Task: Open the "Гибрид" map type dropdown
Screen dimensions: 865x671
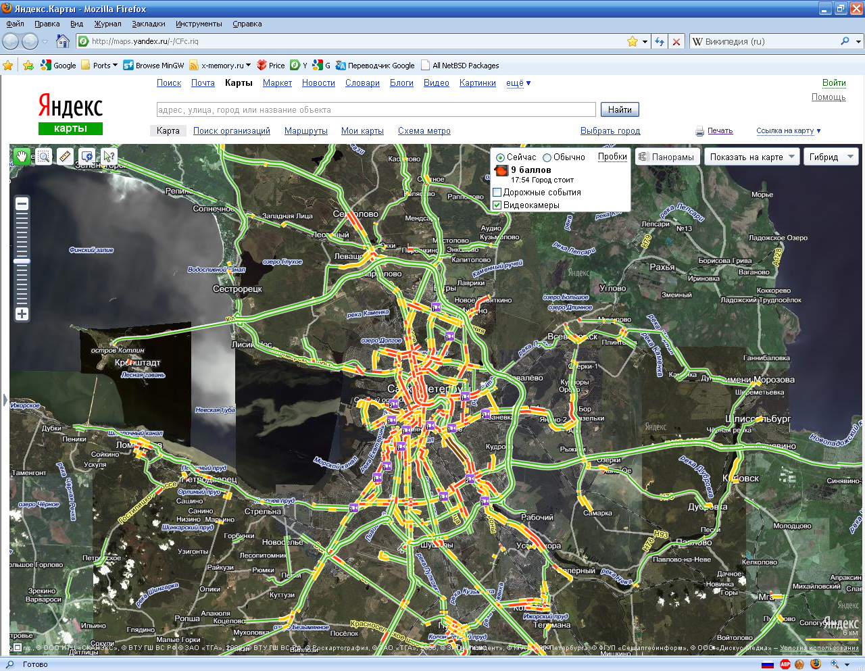Action: pos(831,157)
